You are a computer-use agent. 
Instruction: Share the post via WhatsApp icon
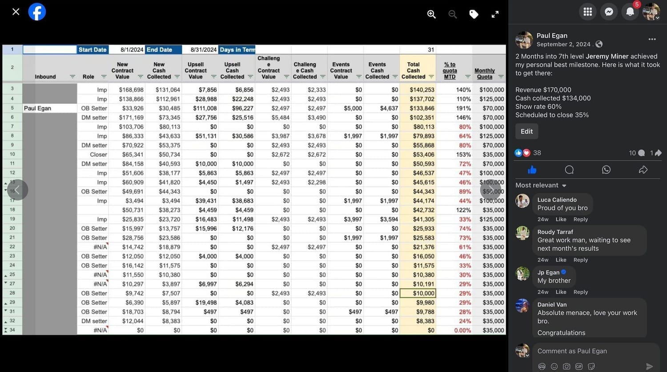(x=606, y=170)
